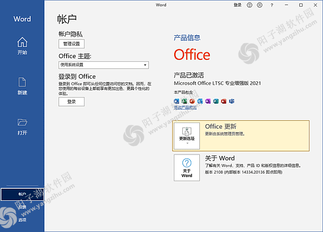Click the Microsoft Office LTSC 专业增强版 2021 text
323x232 pixels.
coord(218,83)
